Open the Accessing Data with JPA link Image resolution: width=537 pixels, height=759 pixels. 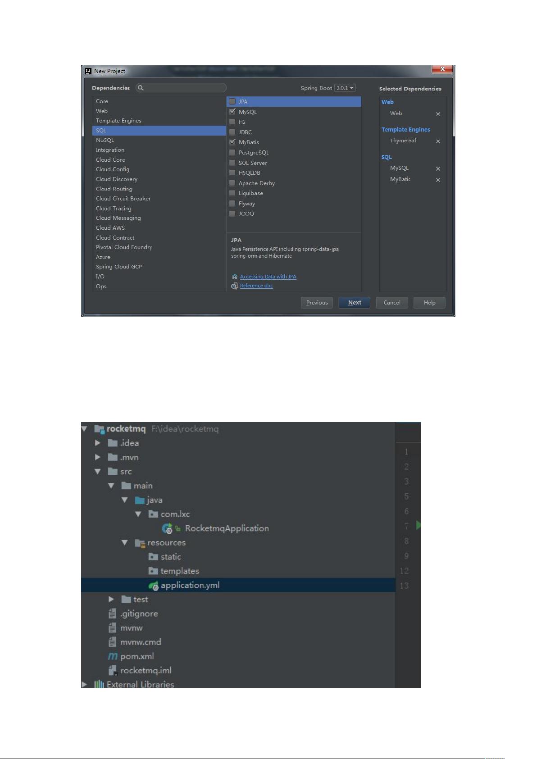click(268, 277)
